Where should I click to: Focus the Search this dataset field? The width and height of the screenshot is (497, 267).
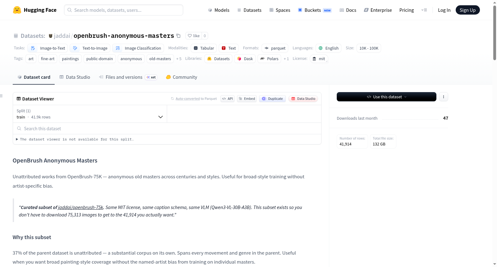pyautogui.click(x=167, y=128)
